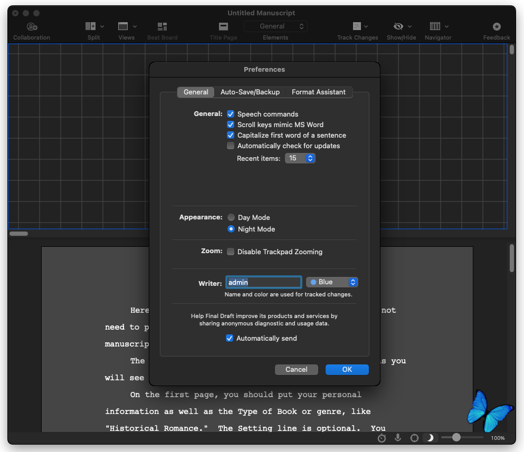The width and height of the screenshot is (524, 452).
Task: Open the Beat Board icon
Action: [162, 26]
